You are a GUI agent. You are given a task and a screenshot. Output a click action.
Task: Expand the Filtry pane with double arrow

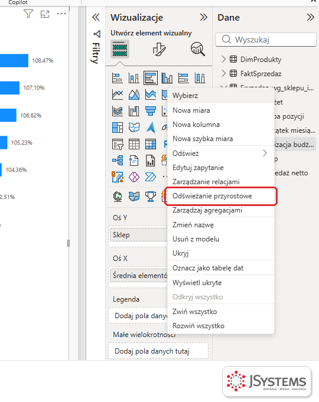[96, 18]
